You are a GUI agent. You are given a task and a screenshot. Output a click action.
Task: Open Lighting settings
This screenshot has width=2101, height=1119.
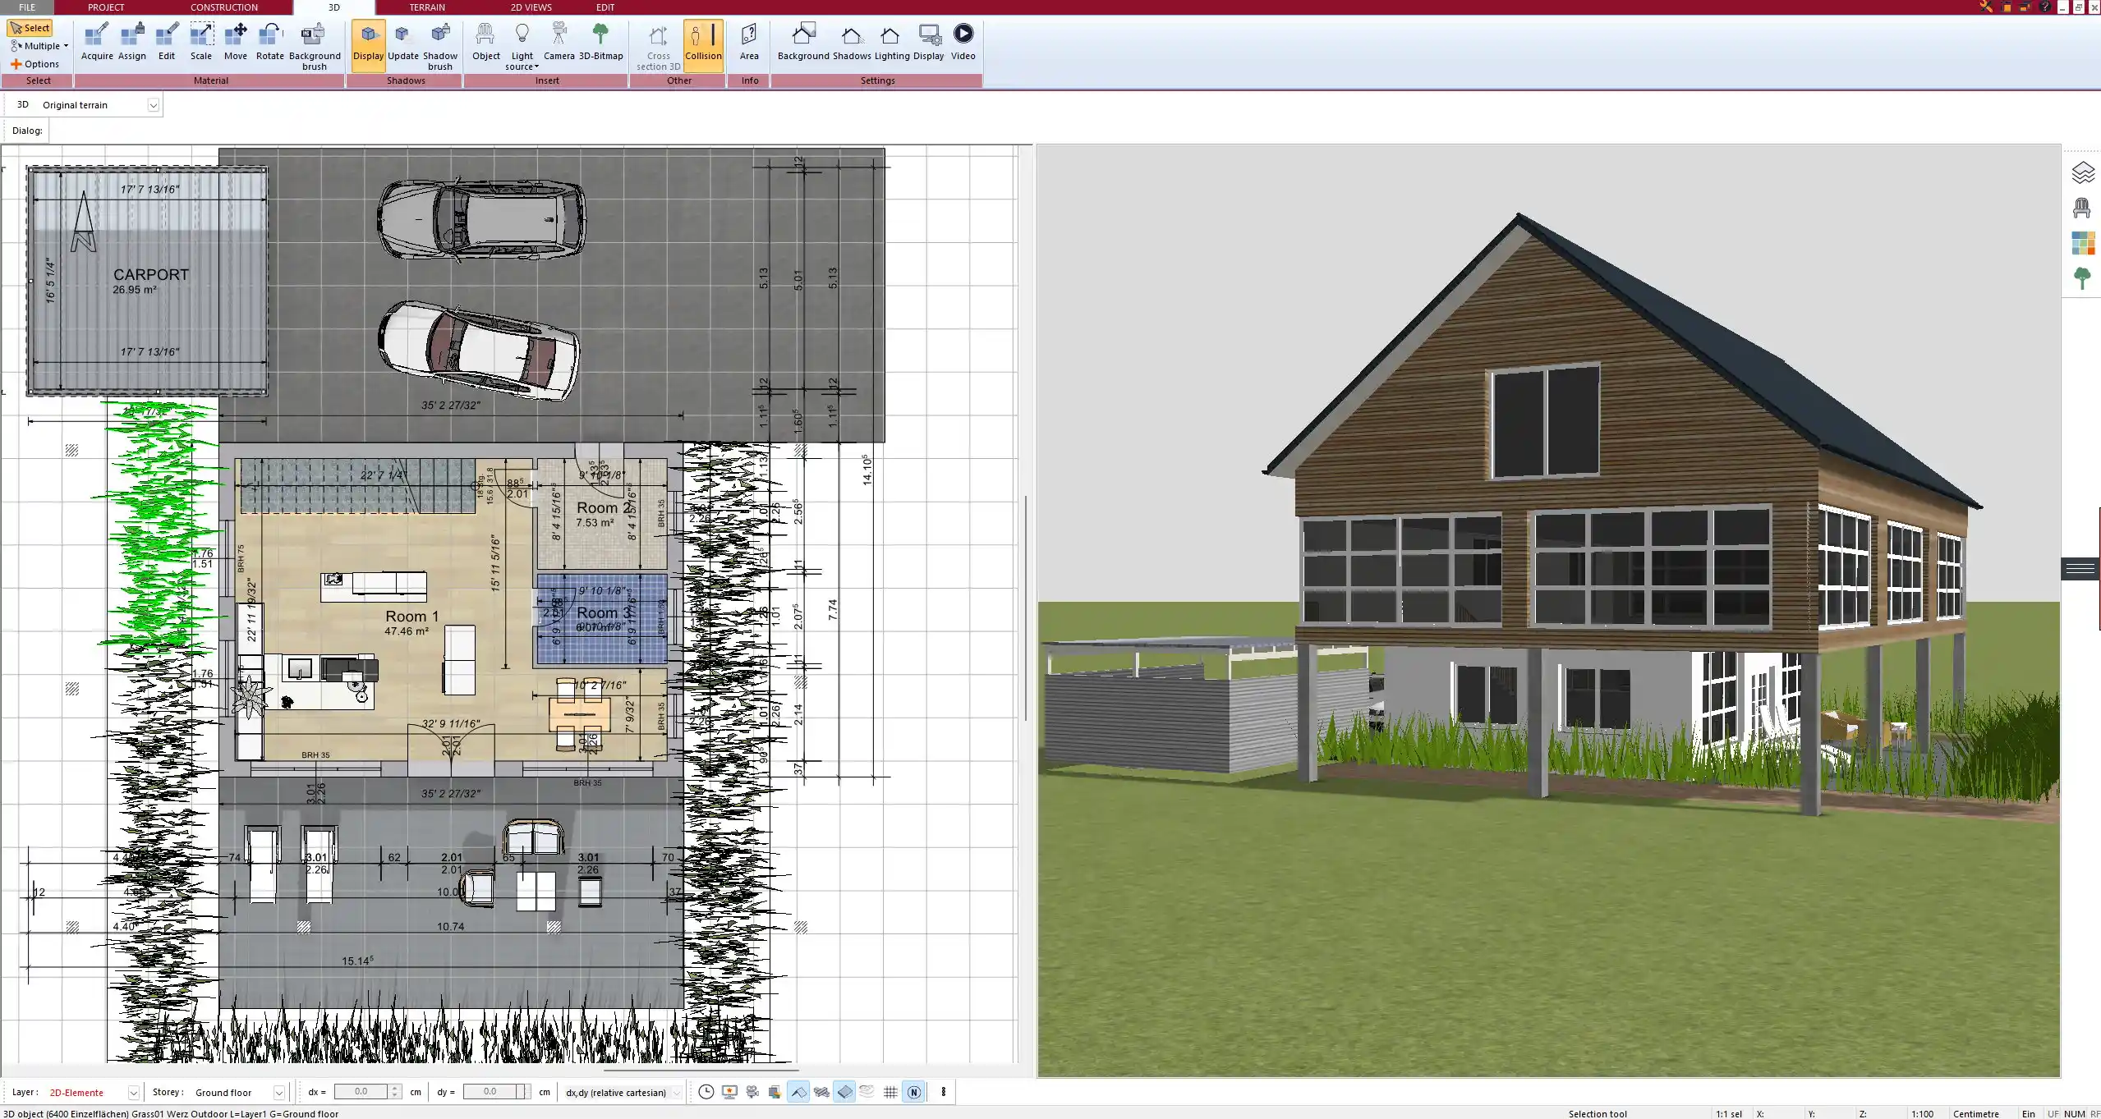coord(891,43)
